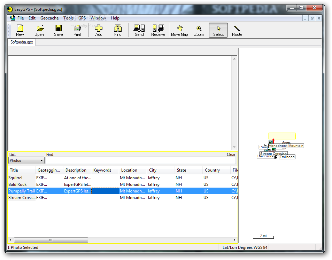
Task: Sort by the Geotagging column header
Action: (x=49, y=170)
